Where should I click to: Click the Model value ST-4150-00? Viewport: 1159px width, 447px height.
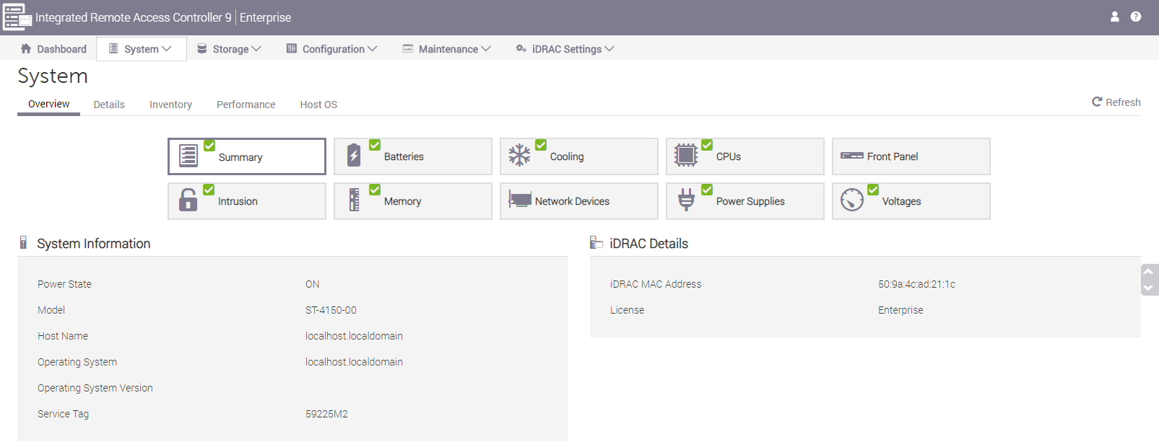[x=331, y=310]
